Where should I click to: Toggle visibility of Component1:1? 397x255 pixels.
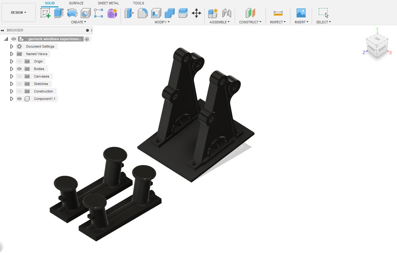19,99
